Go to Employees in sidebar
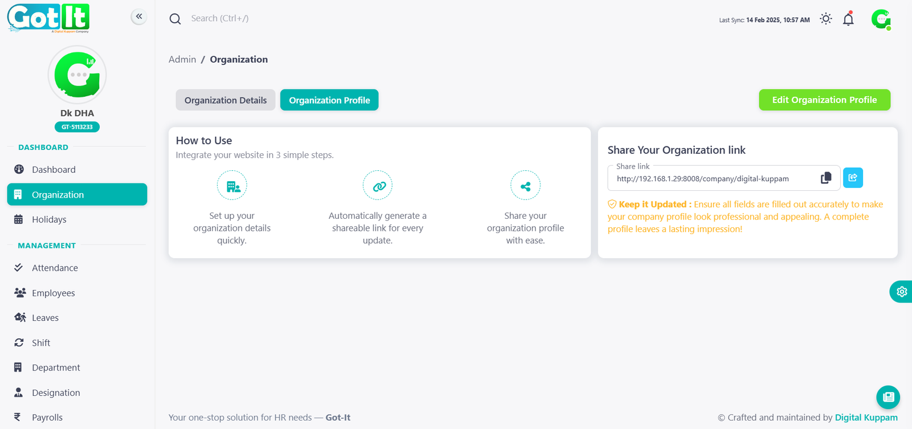 coord(53,293)
